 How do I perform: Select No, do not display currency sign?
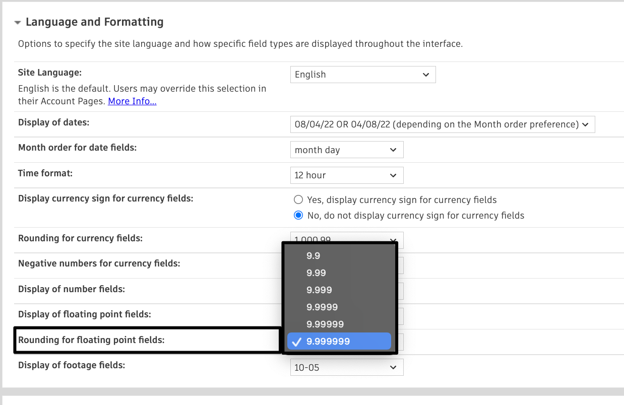click(x=298, y=216)
